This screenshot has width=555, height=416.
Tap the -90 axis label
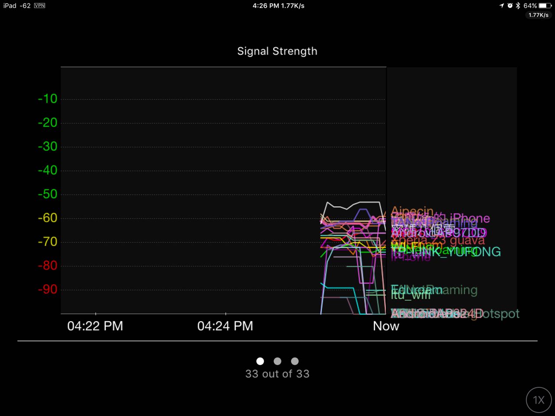48,289
